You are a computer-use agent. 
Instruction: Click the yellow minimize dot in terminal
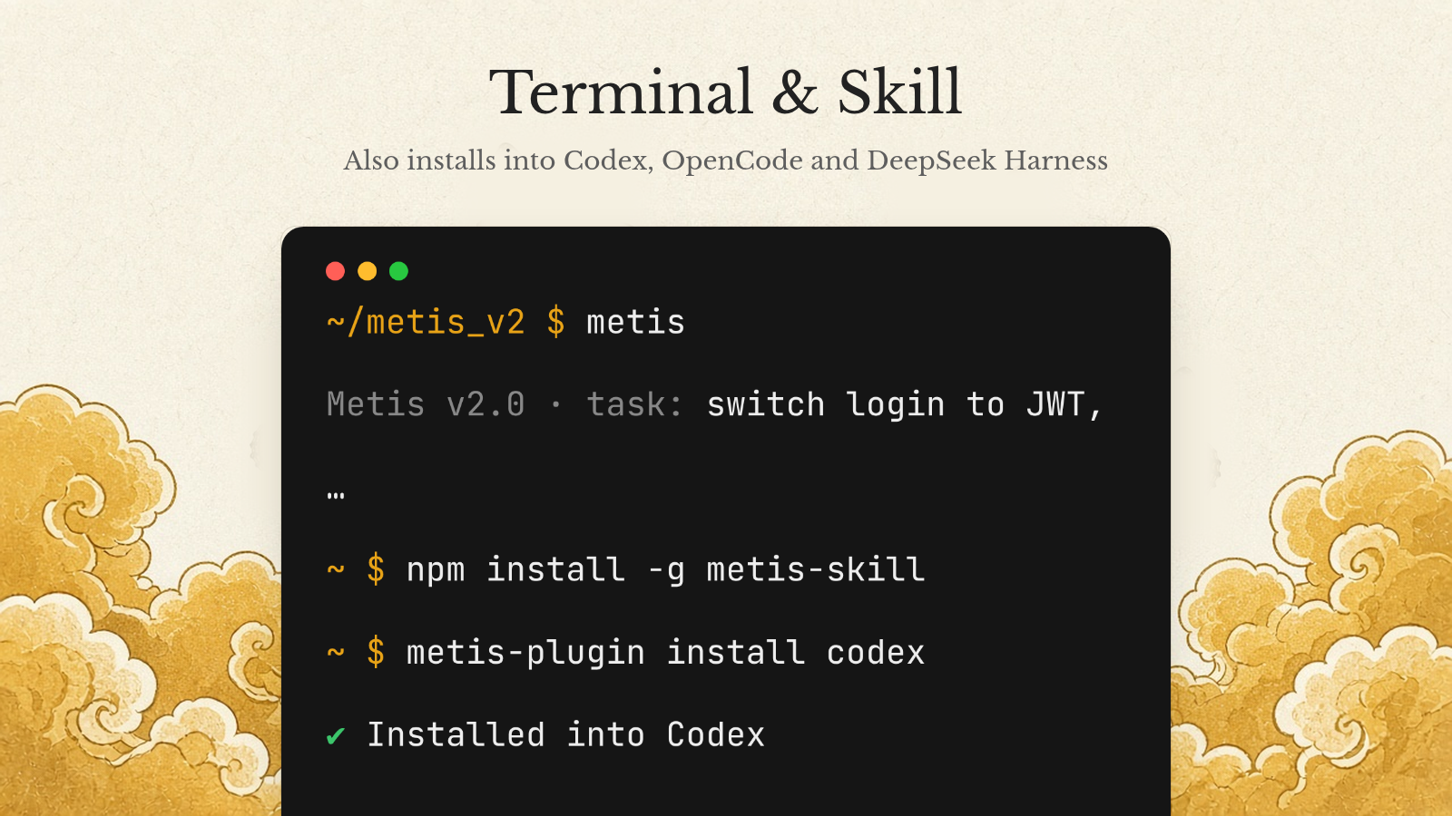[368, 271]
